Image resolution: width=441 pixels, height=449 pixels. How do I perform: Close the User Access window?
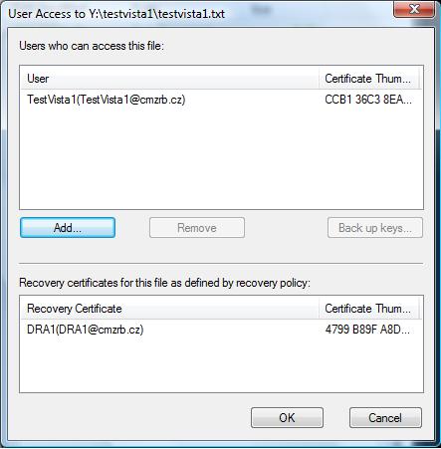click(x=414, y=9)
